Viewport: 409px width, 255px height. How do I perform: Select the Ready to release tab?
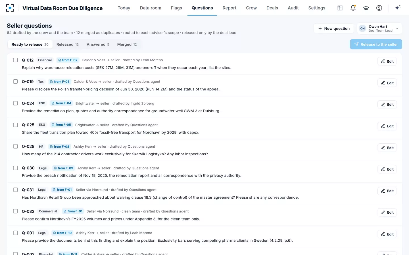(30, 44)
